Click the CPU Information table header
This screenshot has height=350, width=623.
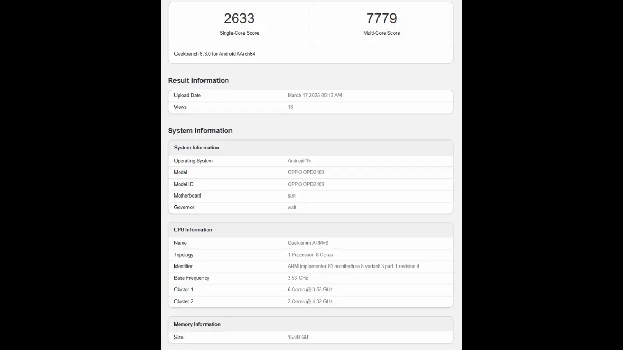(x=193, y=230)
